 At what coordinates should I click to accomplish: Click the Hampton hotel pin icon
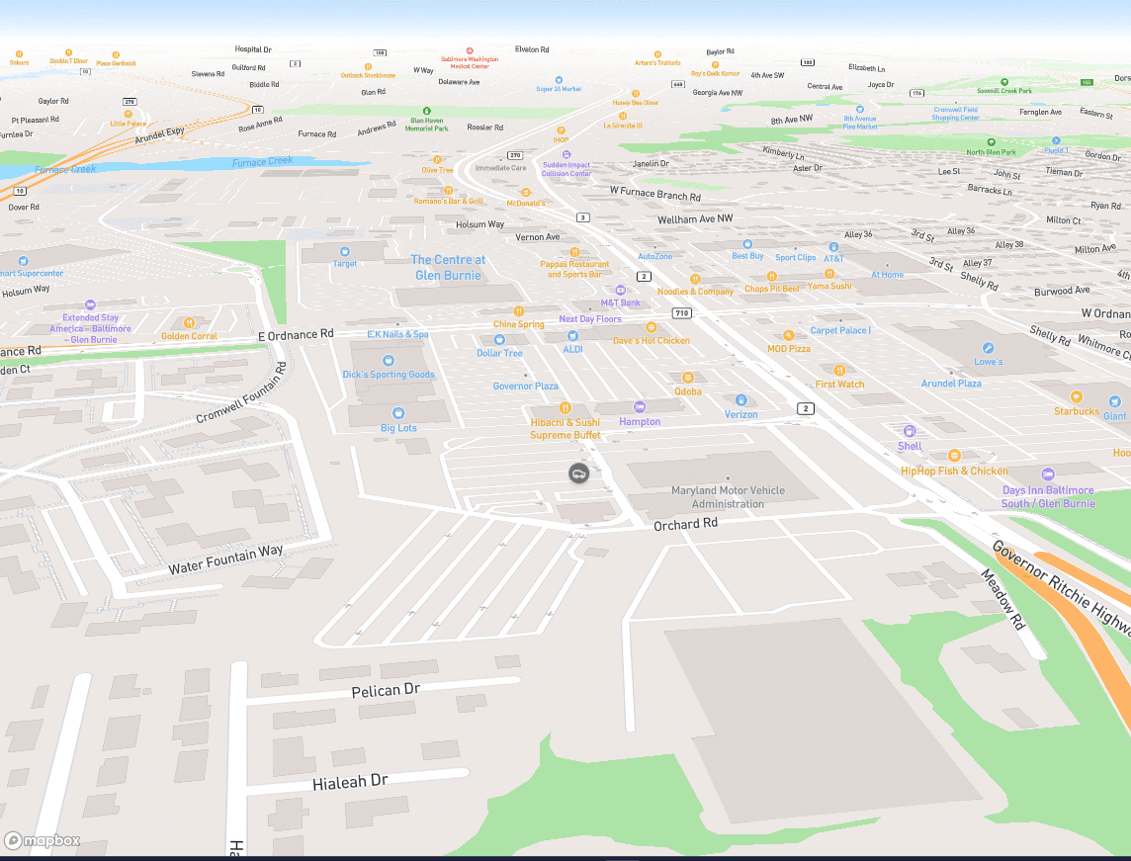pyautogui.click(x=639, y=407)
